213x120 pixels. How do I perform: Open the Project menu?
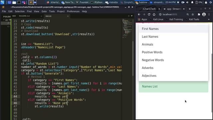[61, 11]
